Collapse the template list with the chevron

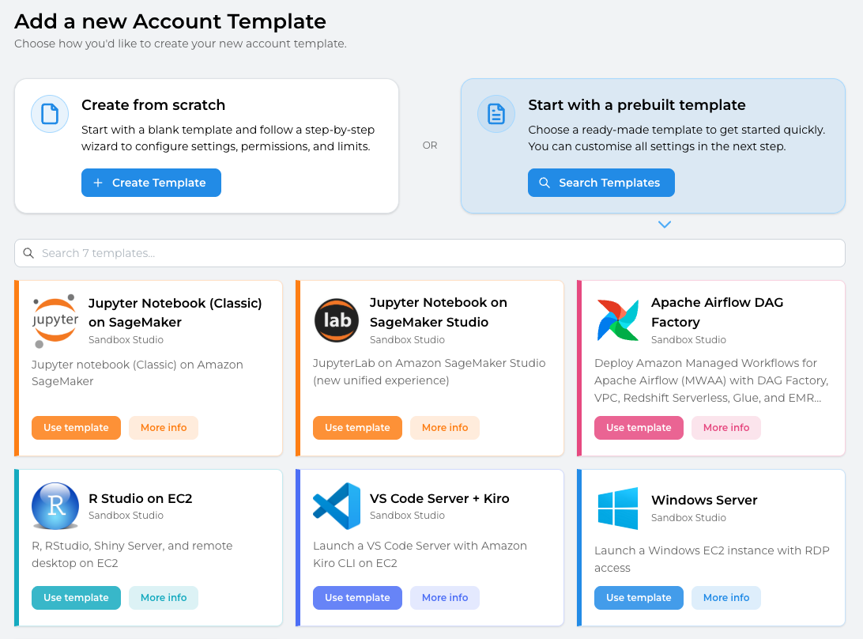point(665,225)
